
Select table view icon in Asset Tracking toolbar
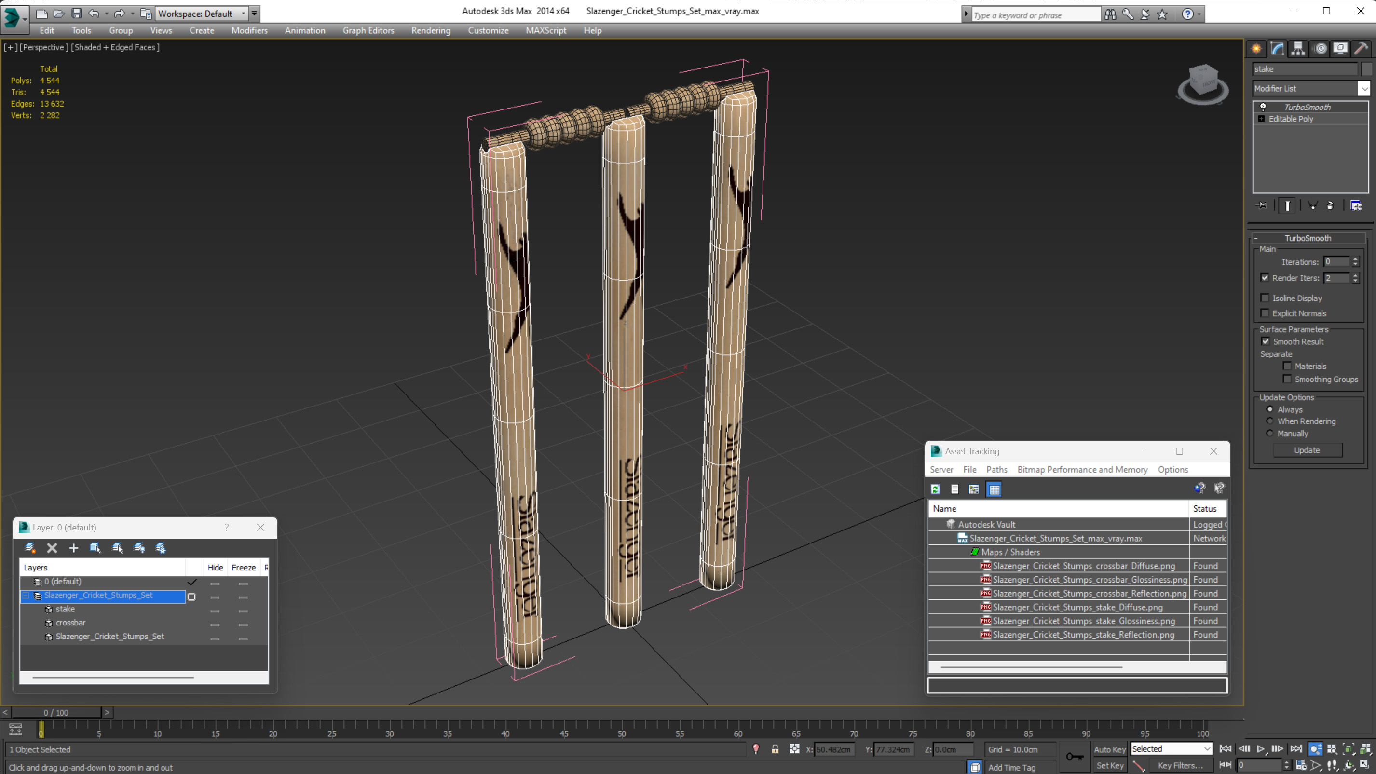(x=994, y=489)
